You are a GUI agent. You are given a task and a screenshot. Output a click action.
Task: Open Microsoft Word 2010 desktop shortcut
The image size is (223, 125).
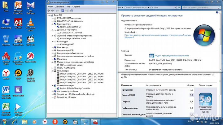(x=6, y=92)
